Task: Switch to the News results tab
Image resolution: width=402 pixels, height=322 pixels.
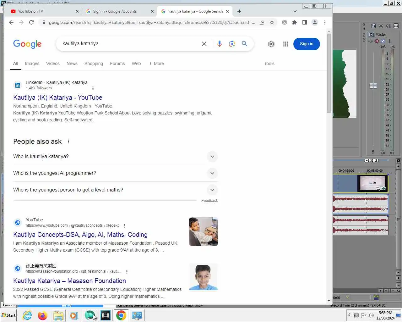Action: point(72,64)
